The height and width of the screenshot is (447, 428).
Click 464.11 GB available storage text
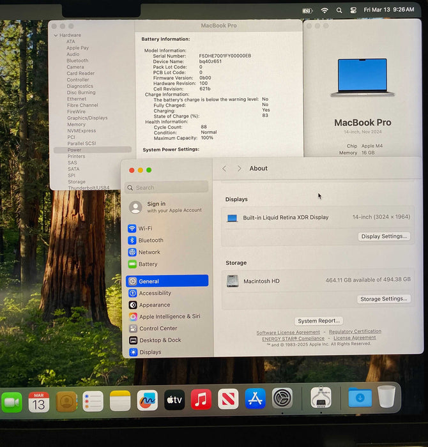(368, 280)
